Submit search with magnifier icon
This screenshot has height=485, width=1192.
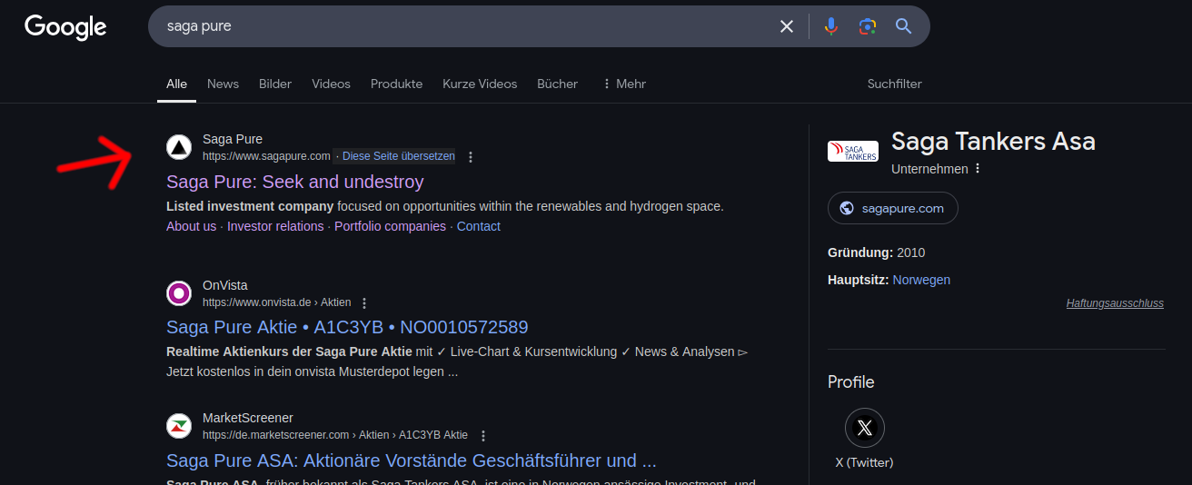(x=903, y=26)
